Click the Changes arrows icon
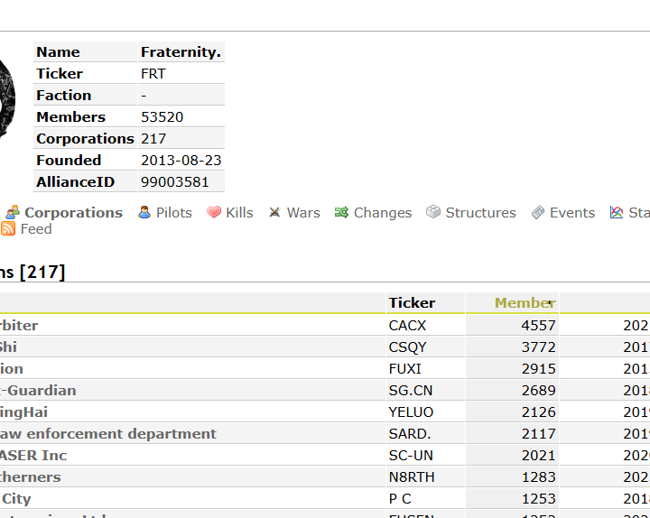The image size is (650, 518). (341, 213)
